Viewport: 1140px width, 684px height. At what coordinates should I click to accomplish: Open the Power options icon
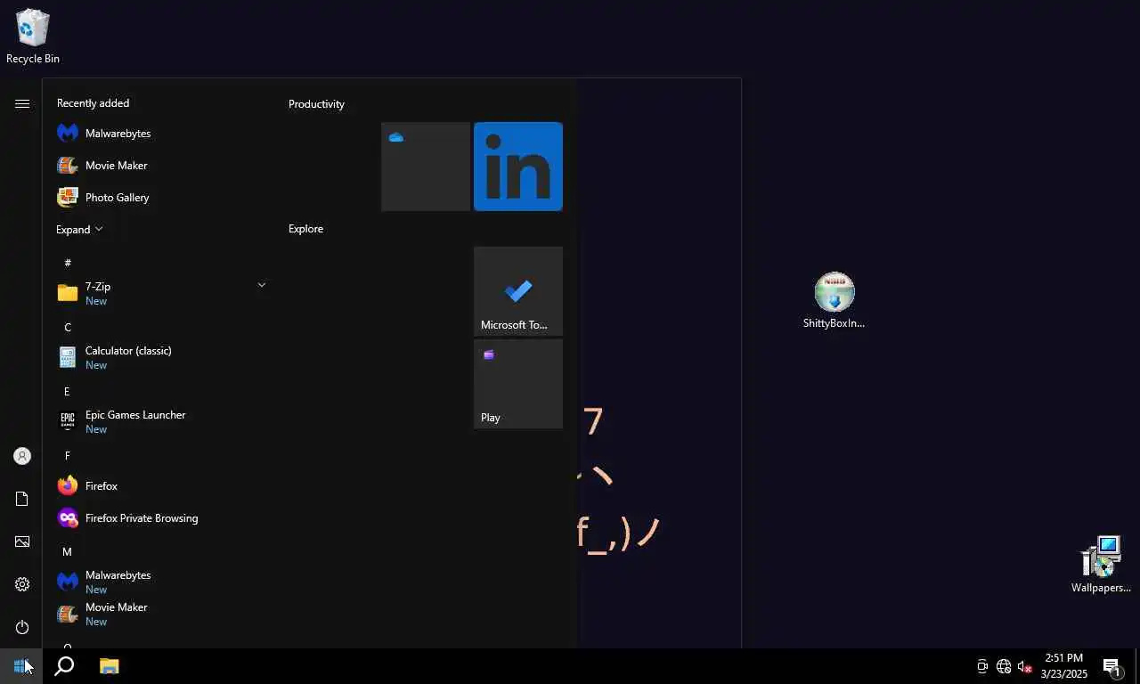(x=22, y=627)
